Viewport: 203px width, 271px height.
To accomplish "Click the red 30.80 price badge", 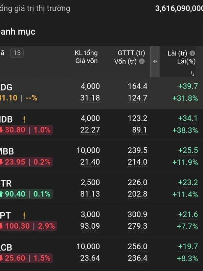I will click(x=26, y=130).
